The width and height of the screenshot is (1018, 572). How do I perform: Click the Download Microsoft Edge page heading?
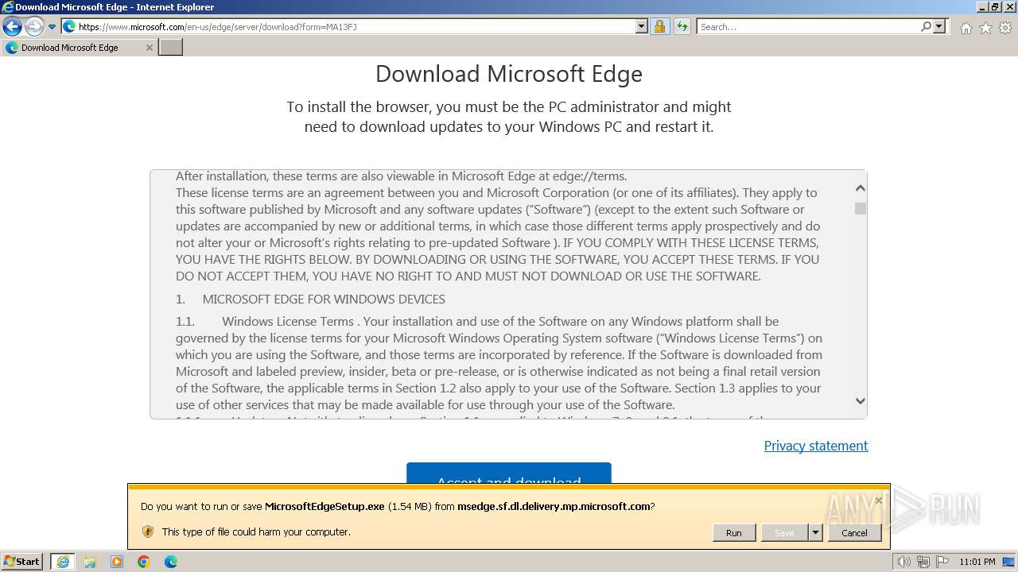[509, 74]
